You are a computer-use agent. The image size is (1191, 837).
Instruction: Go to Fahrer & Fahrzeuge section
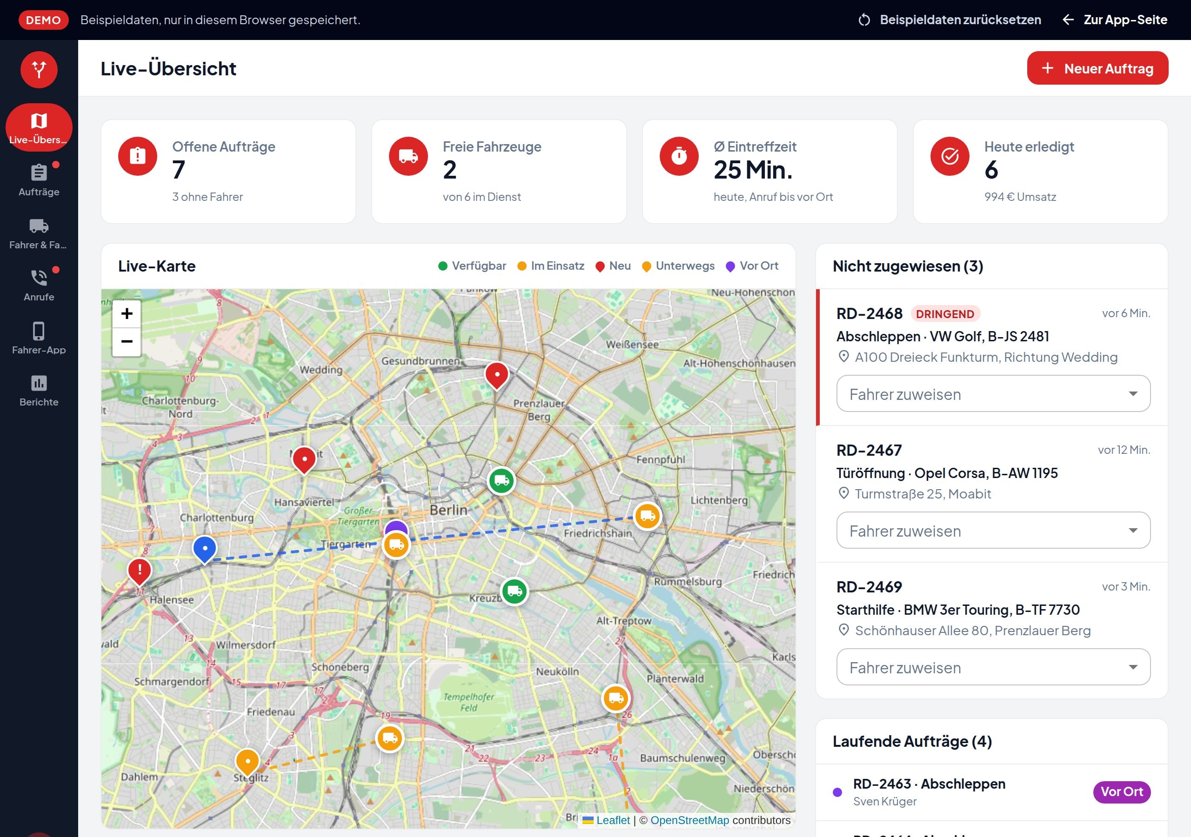click(39, 233)
